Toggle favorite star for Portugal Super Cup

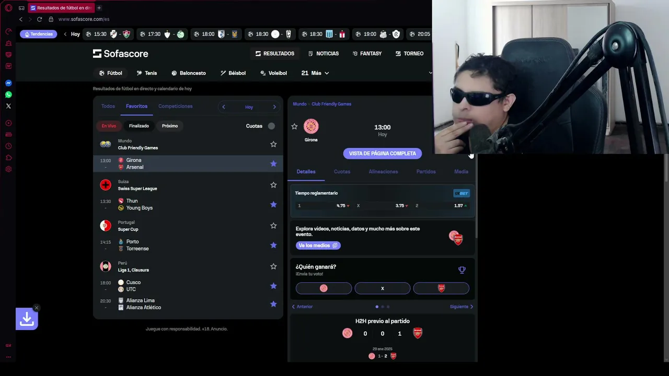tap(273, 226)
